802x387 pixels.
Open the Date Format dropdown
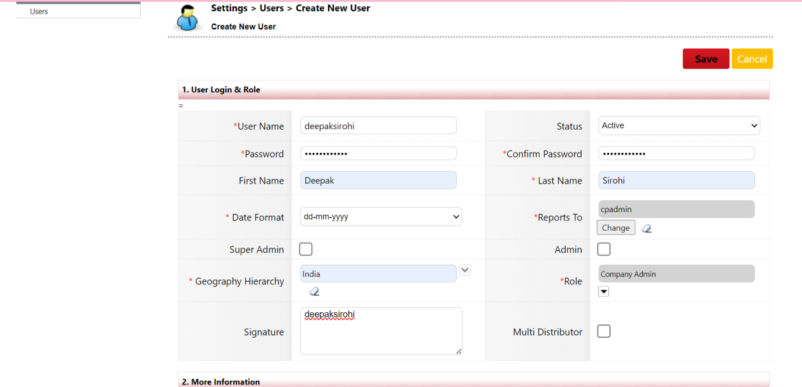click(381, 217)
